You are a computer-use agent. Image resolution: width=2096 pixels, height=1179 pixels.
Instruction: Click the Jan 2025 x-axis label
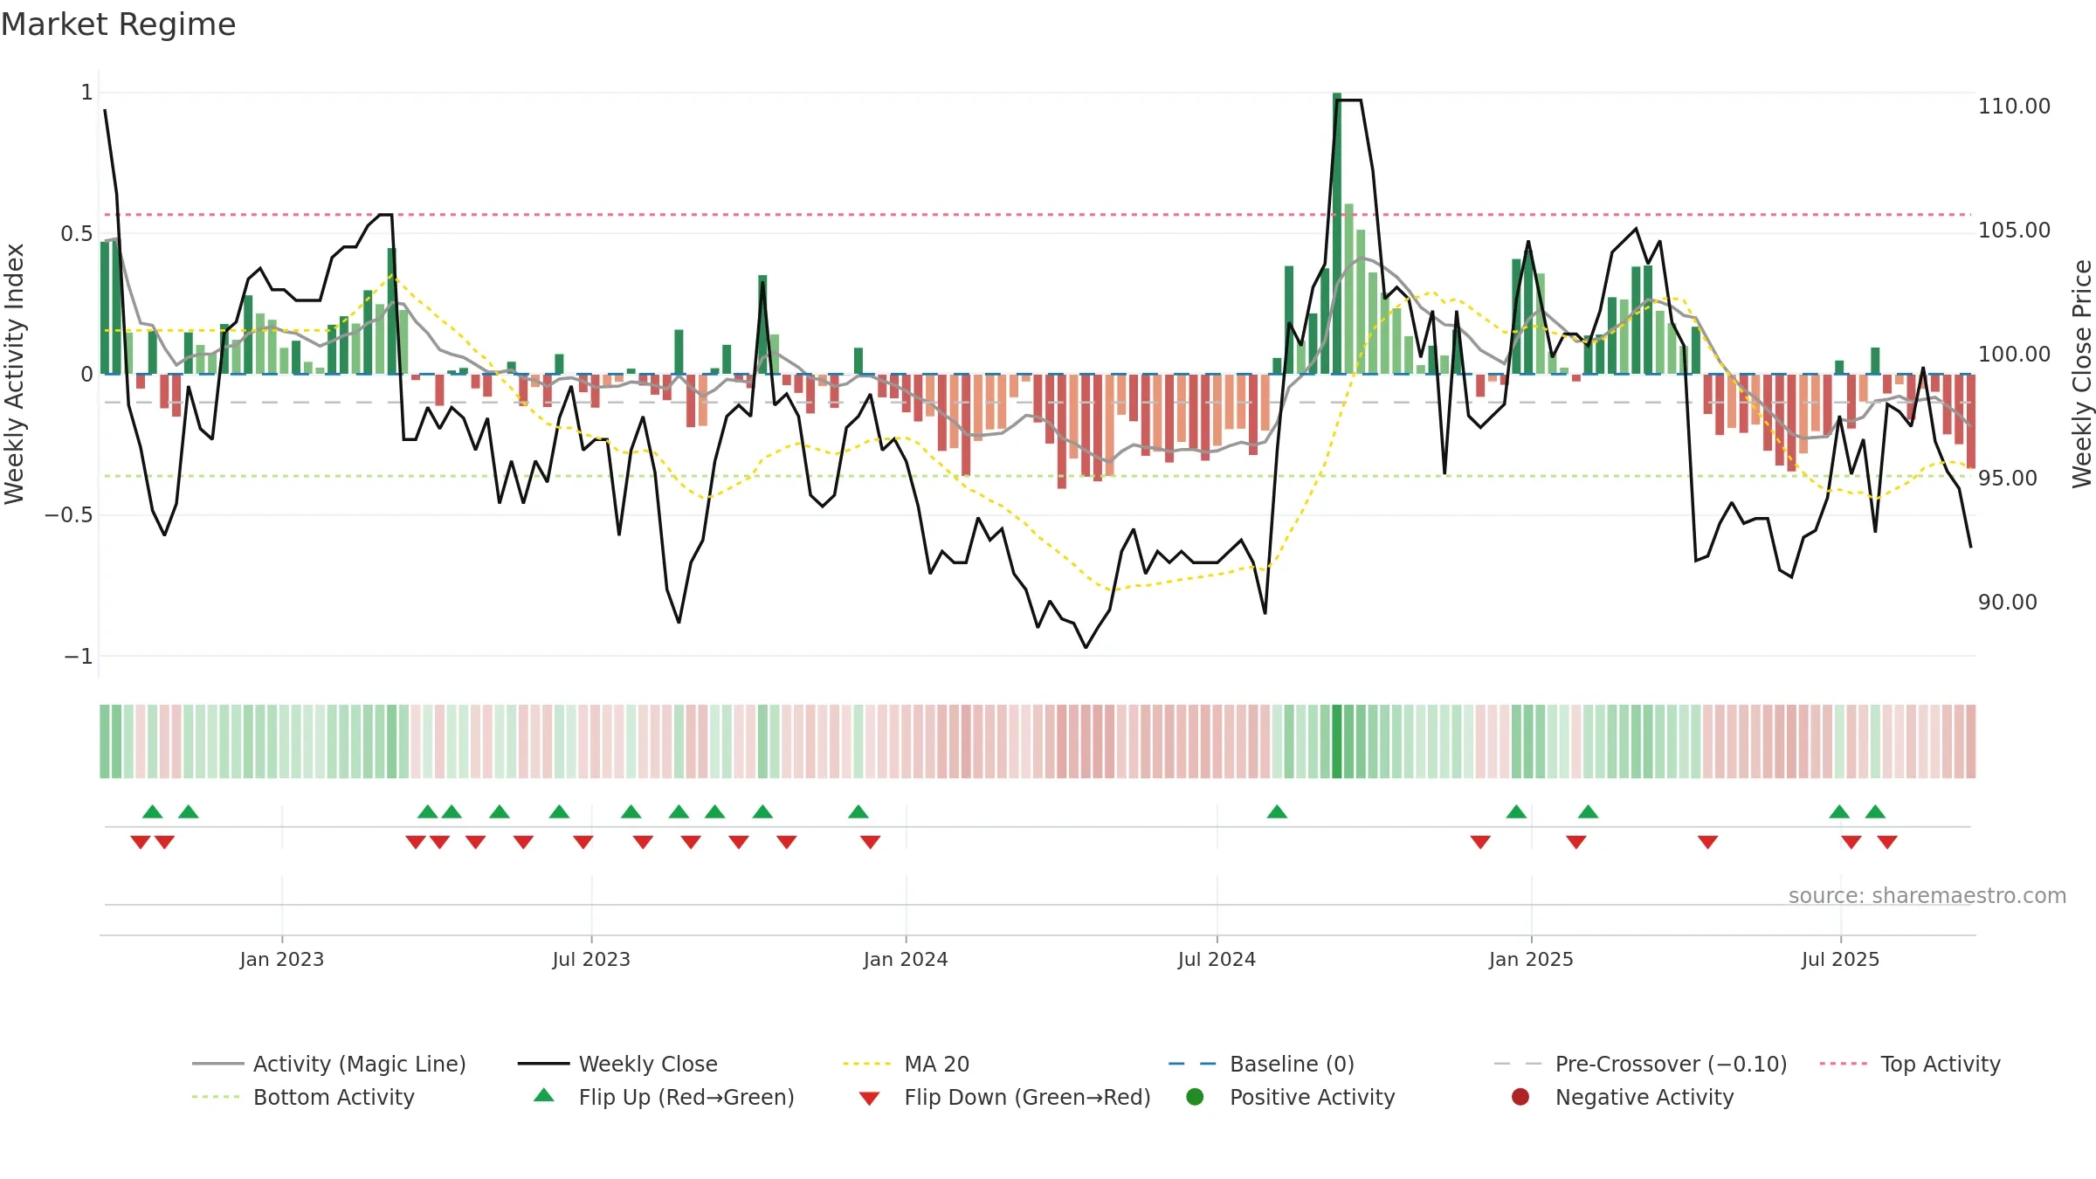(x=1531, y=959)
